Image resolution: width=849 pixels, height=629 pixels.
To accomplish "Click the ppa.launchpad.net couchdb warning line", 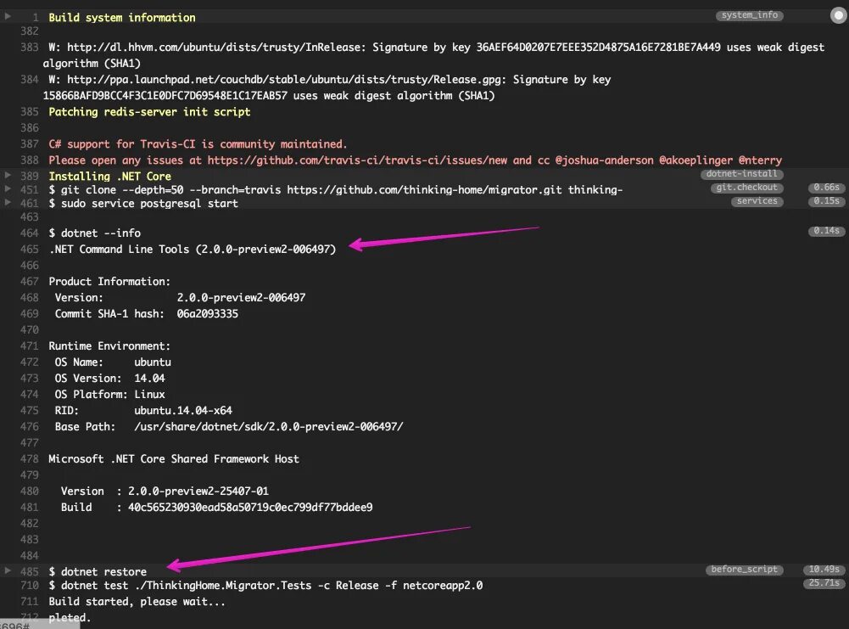I will 329,87.
